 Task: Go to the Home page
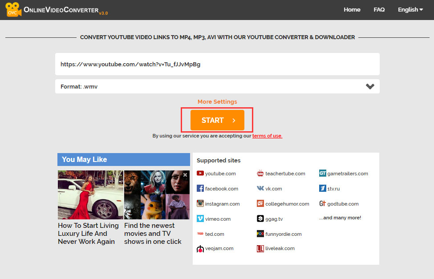point(352,10)
